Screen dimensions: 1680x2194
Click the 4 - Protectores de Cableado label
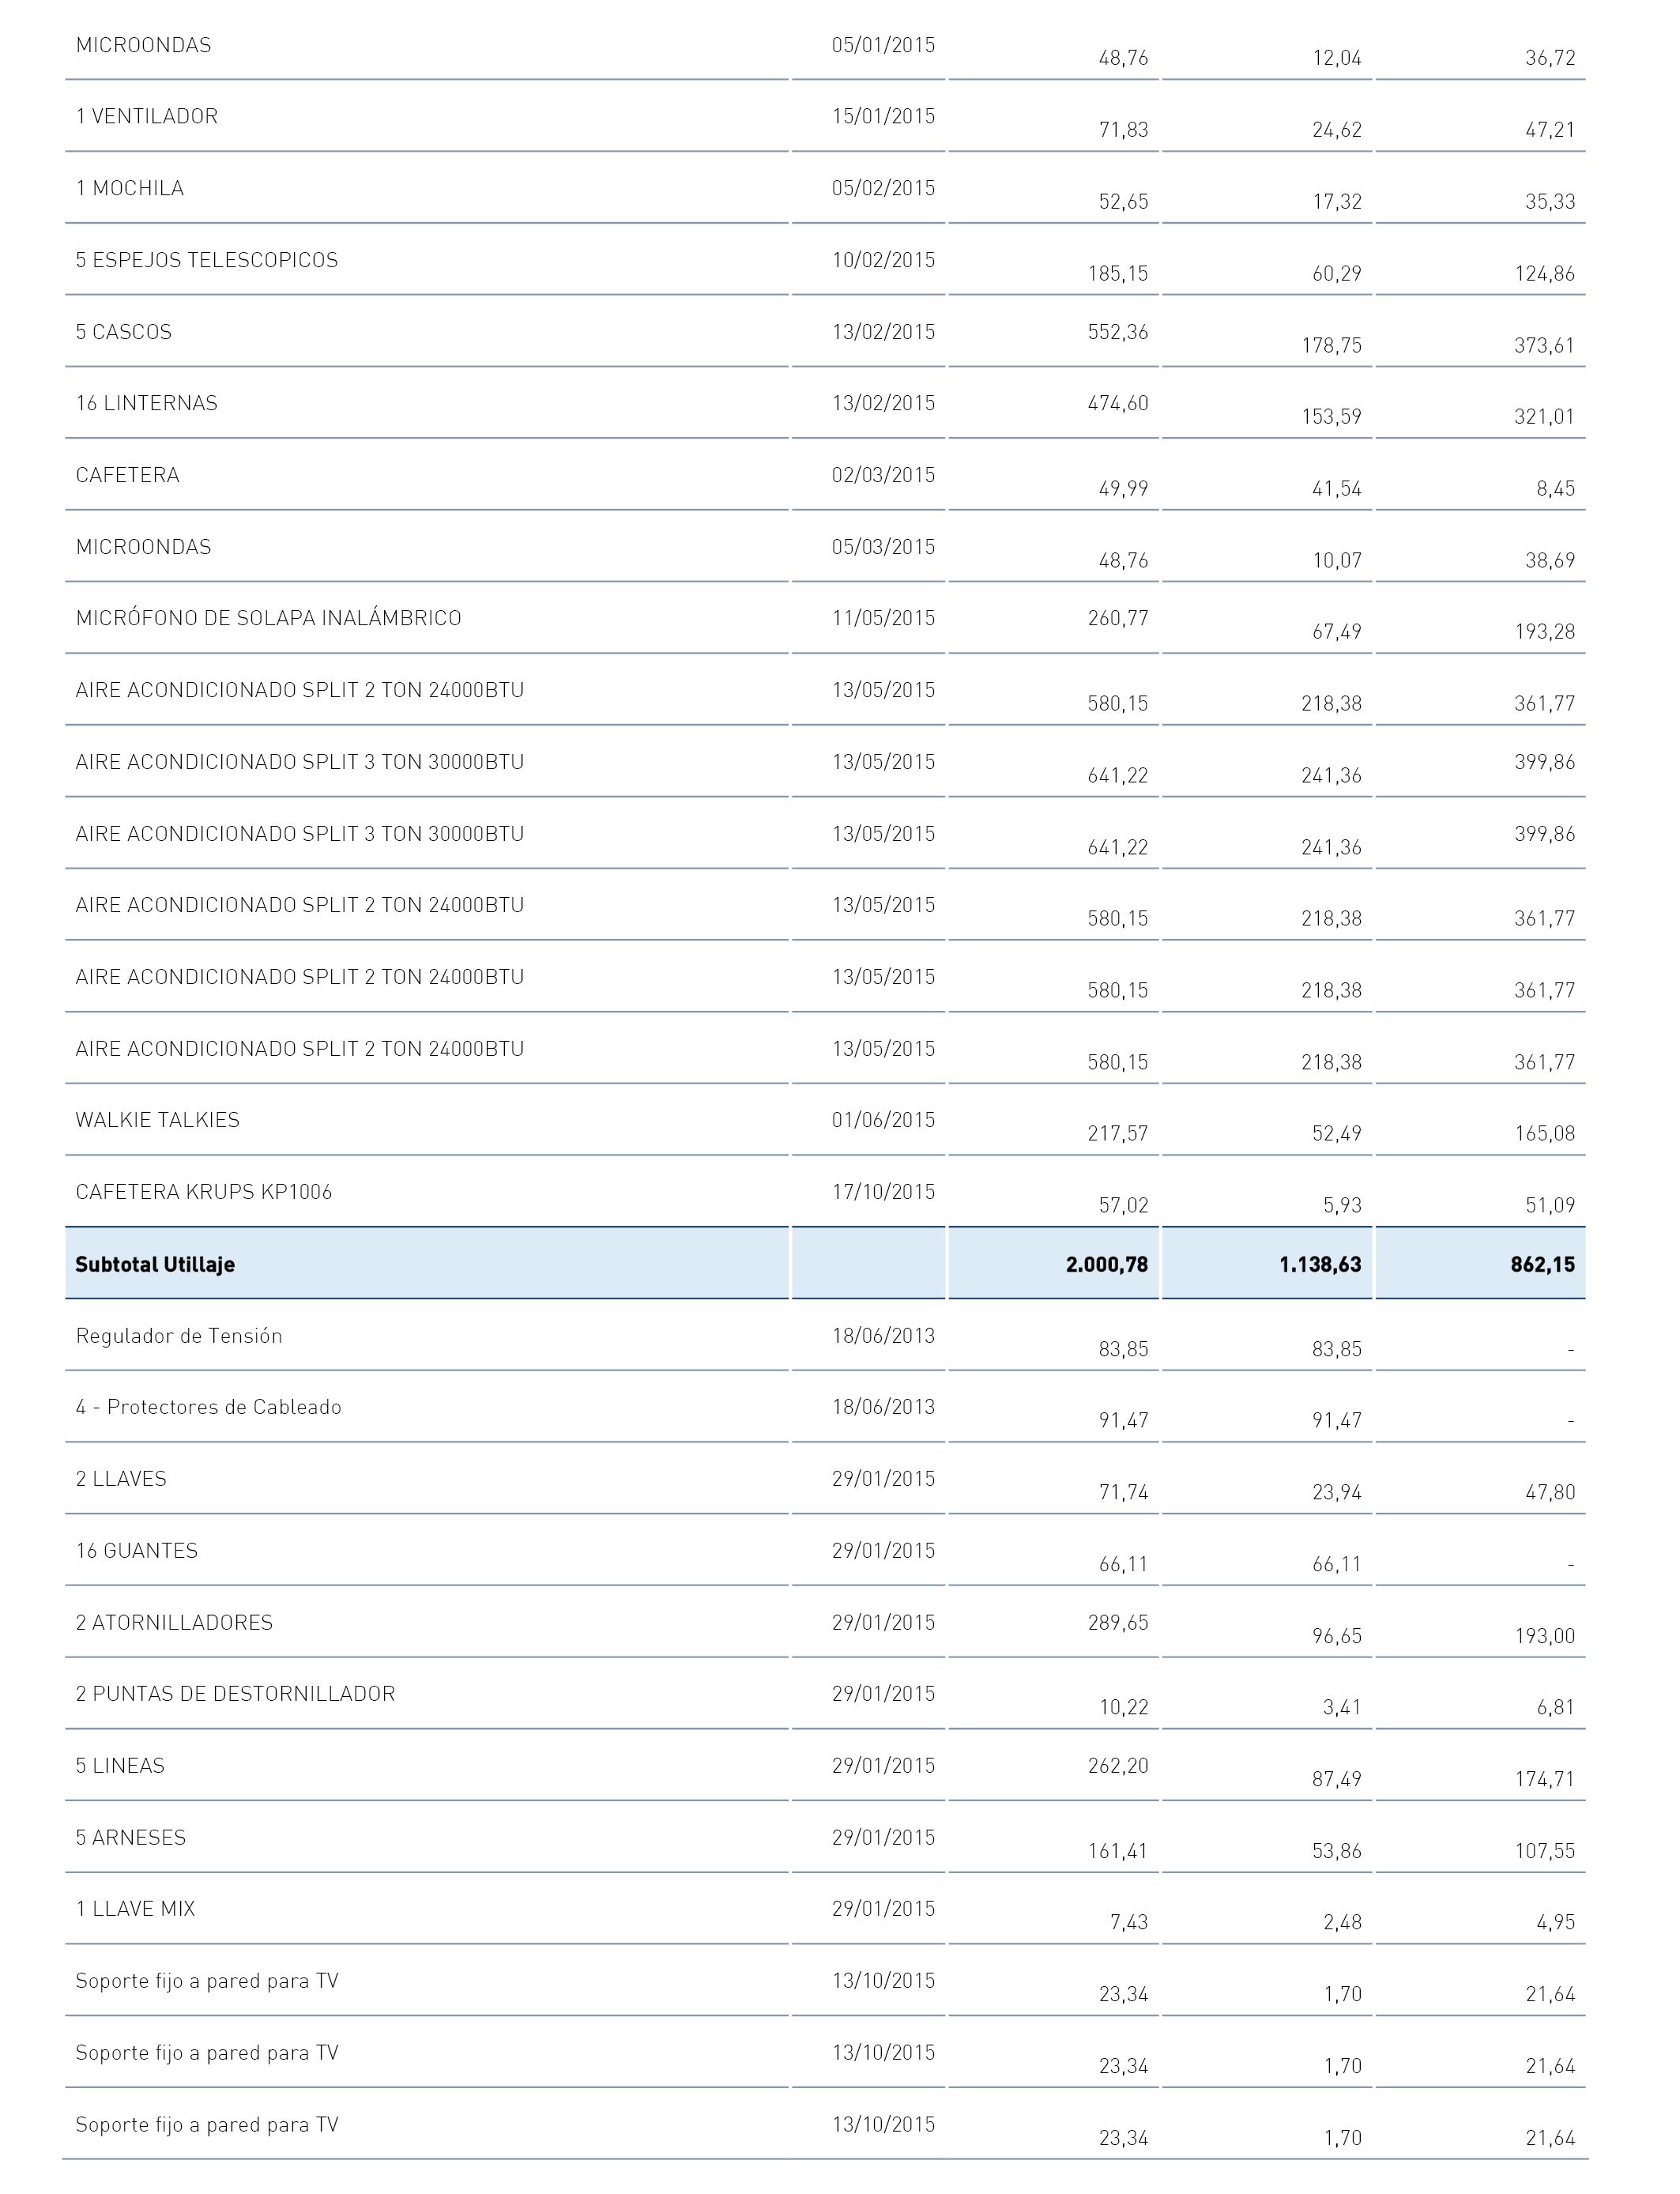click(209, 1407)
